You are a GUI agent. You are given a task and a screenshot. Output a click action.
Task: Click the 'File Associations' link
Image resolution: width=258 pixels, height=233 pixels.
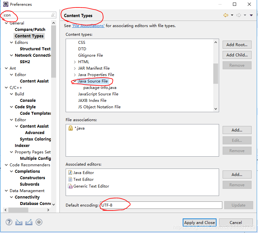pyautogui.click(x=88, y=26)
